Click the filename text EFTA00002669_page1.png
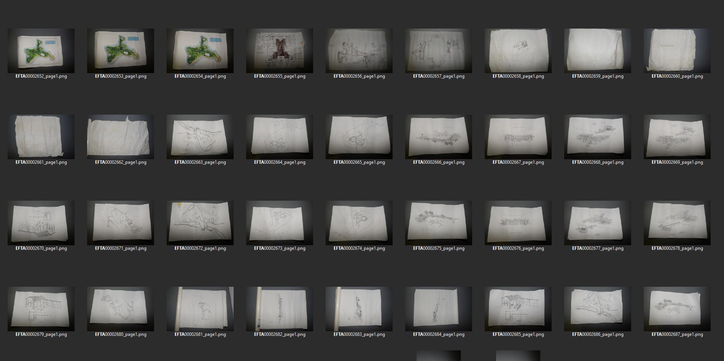 click(x=677, y=162)
